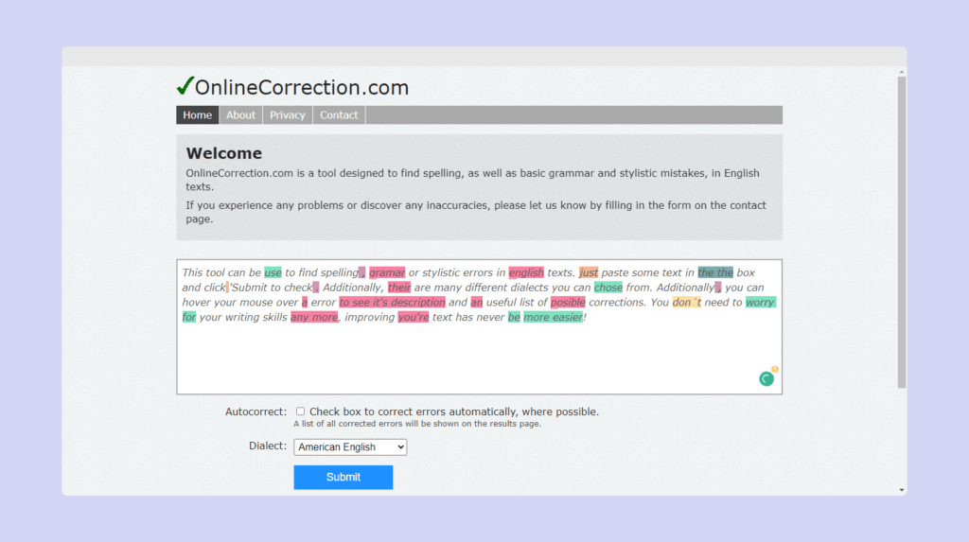This screenshot has height=542, width=969.
Task: Click the 'Autocorrect:' label
Action: coord(255,411)
